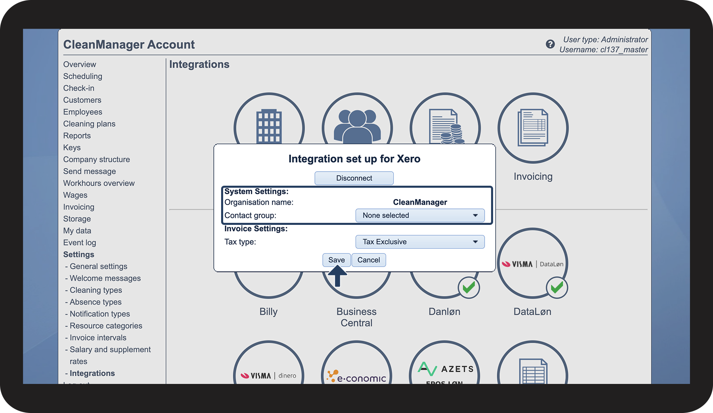Select the Visma DataLøn integration circle
The height and width of the screenshot is (413, 713).
click(532, 264)
